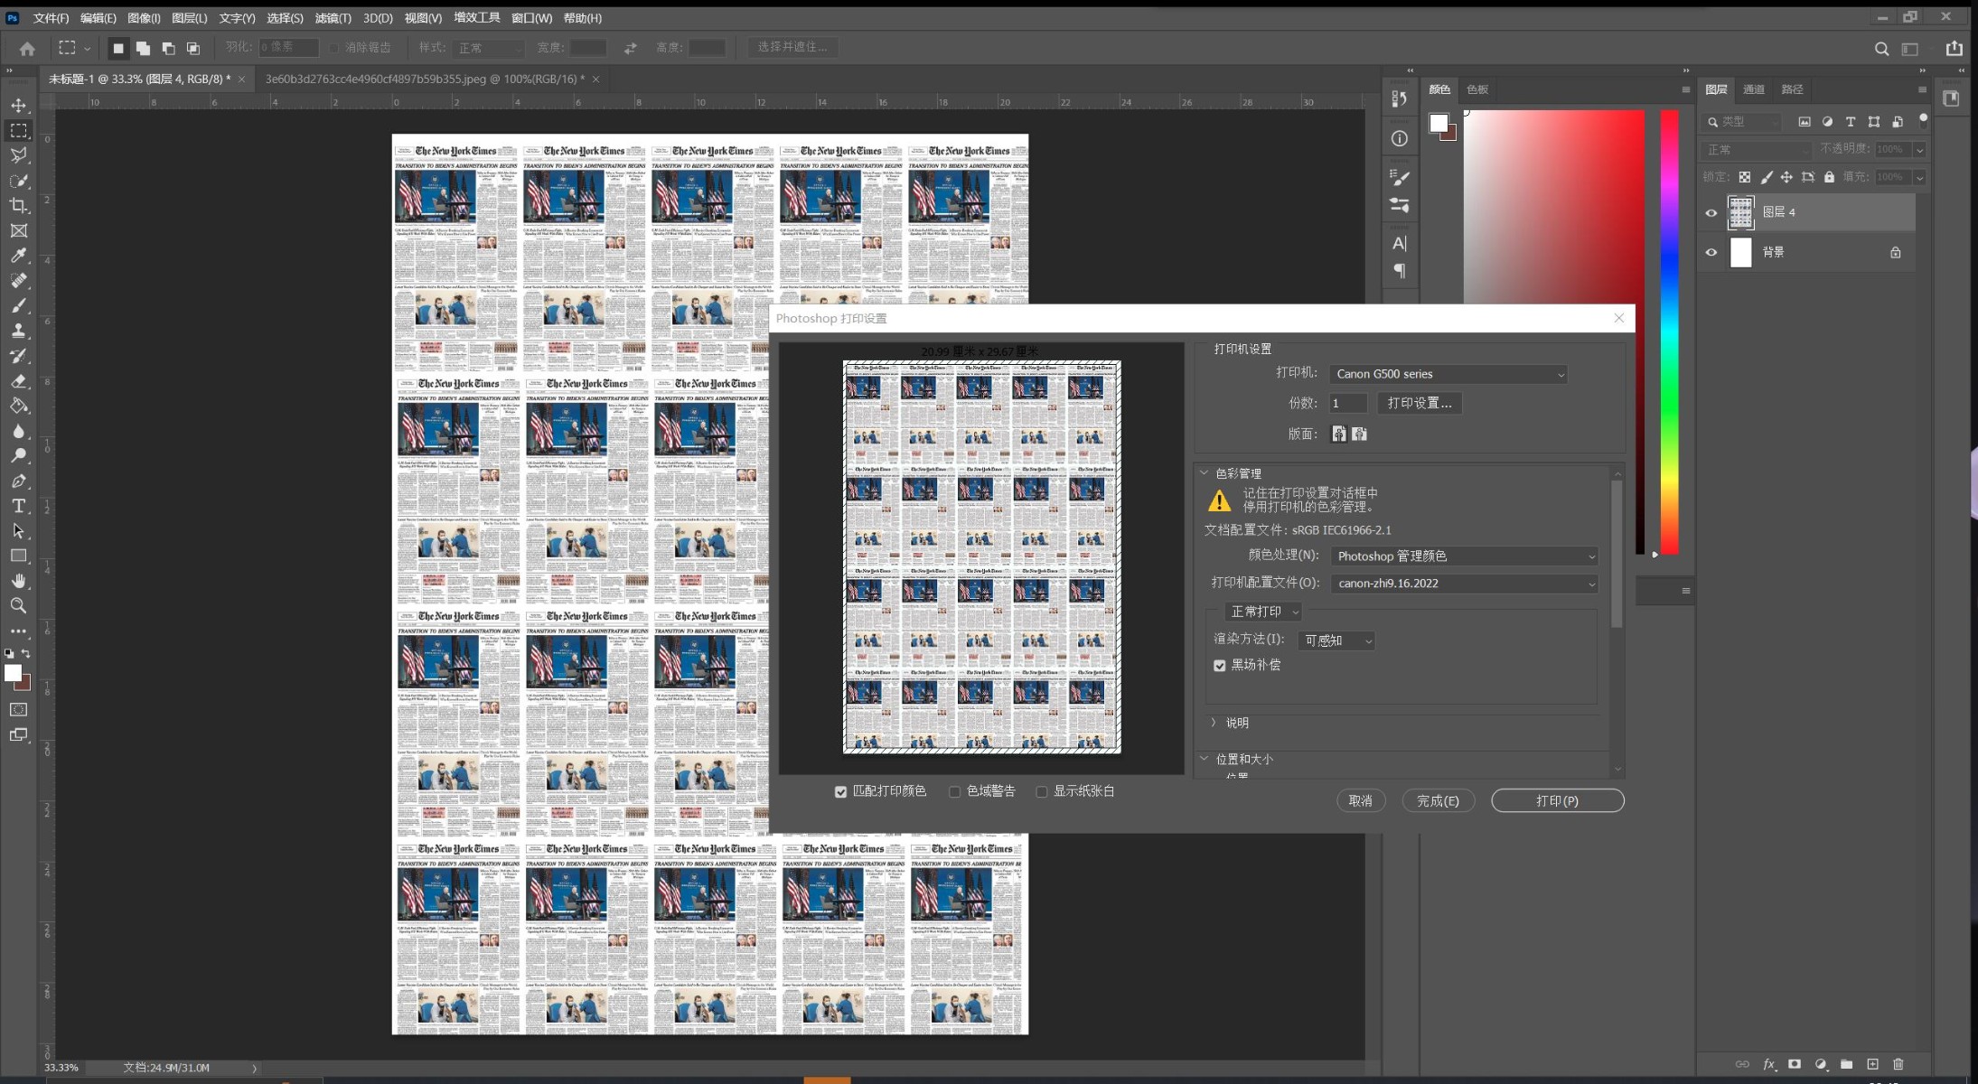The width and height of the screenshot is (1978, 1084).
Task: Select the Paint Bucket tool
Action: pos(18,406)
